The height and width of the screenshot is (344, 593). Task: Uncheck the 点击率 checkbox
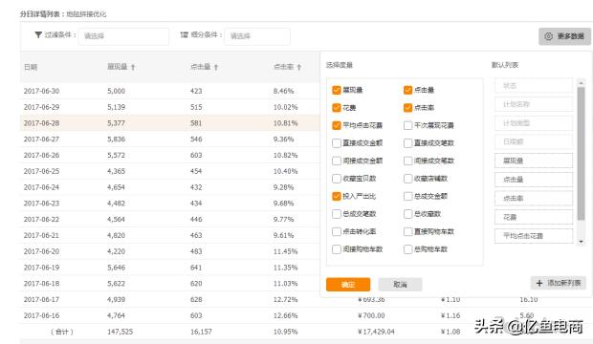(x=407, y=108)
